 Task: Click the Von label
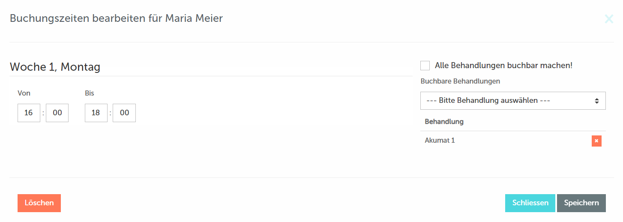click(24, 93)
